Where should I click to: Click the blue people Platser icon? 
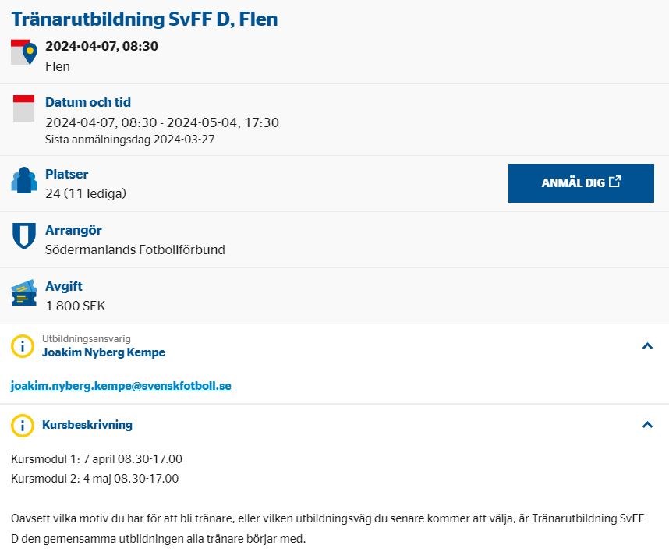point(24,180)
